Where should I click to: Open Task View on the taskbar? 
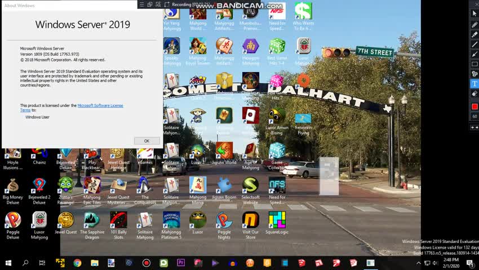click(x=42, y=263)
